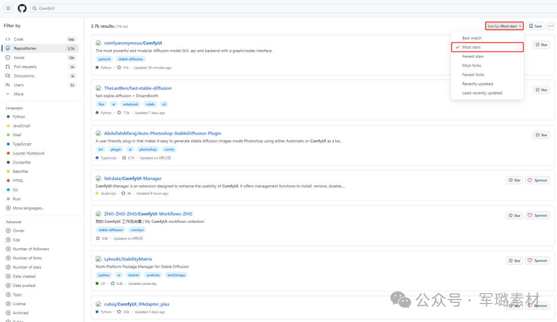Open TheLastBen/fast-stable-diffusion repository
Screen dimensions: 557x322
[x=138, y=88]
